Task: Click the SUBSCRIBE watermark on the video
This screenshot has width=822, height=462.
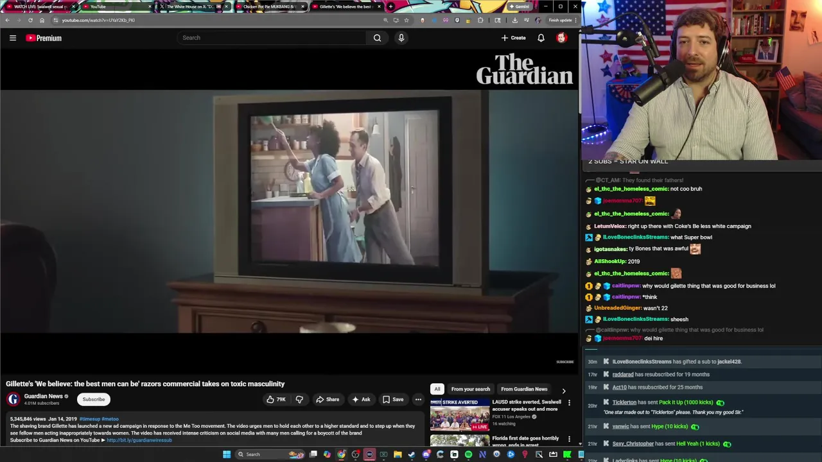Action: coord(565,362)
